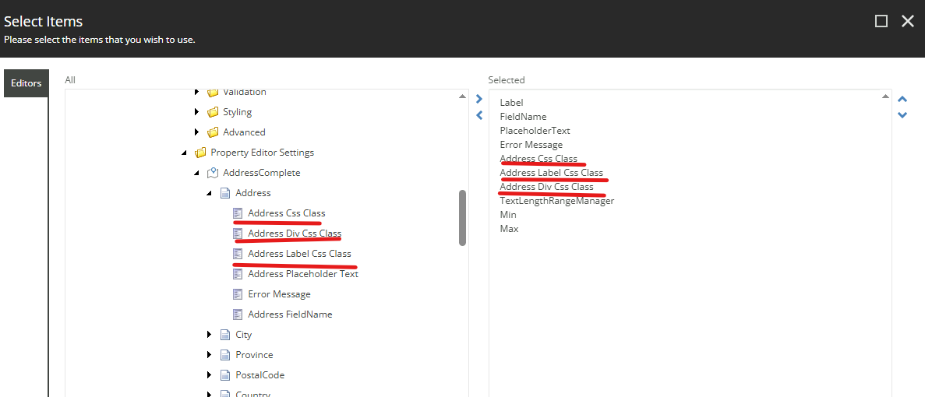Image resolution: width=925 pixels, height=397 pixels.
Task: Select PostalCode tree item
Action: [260, 374]
